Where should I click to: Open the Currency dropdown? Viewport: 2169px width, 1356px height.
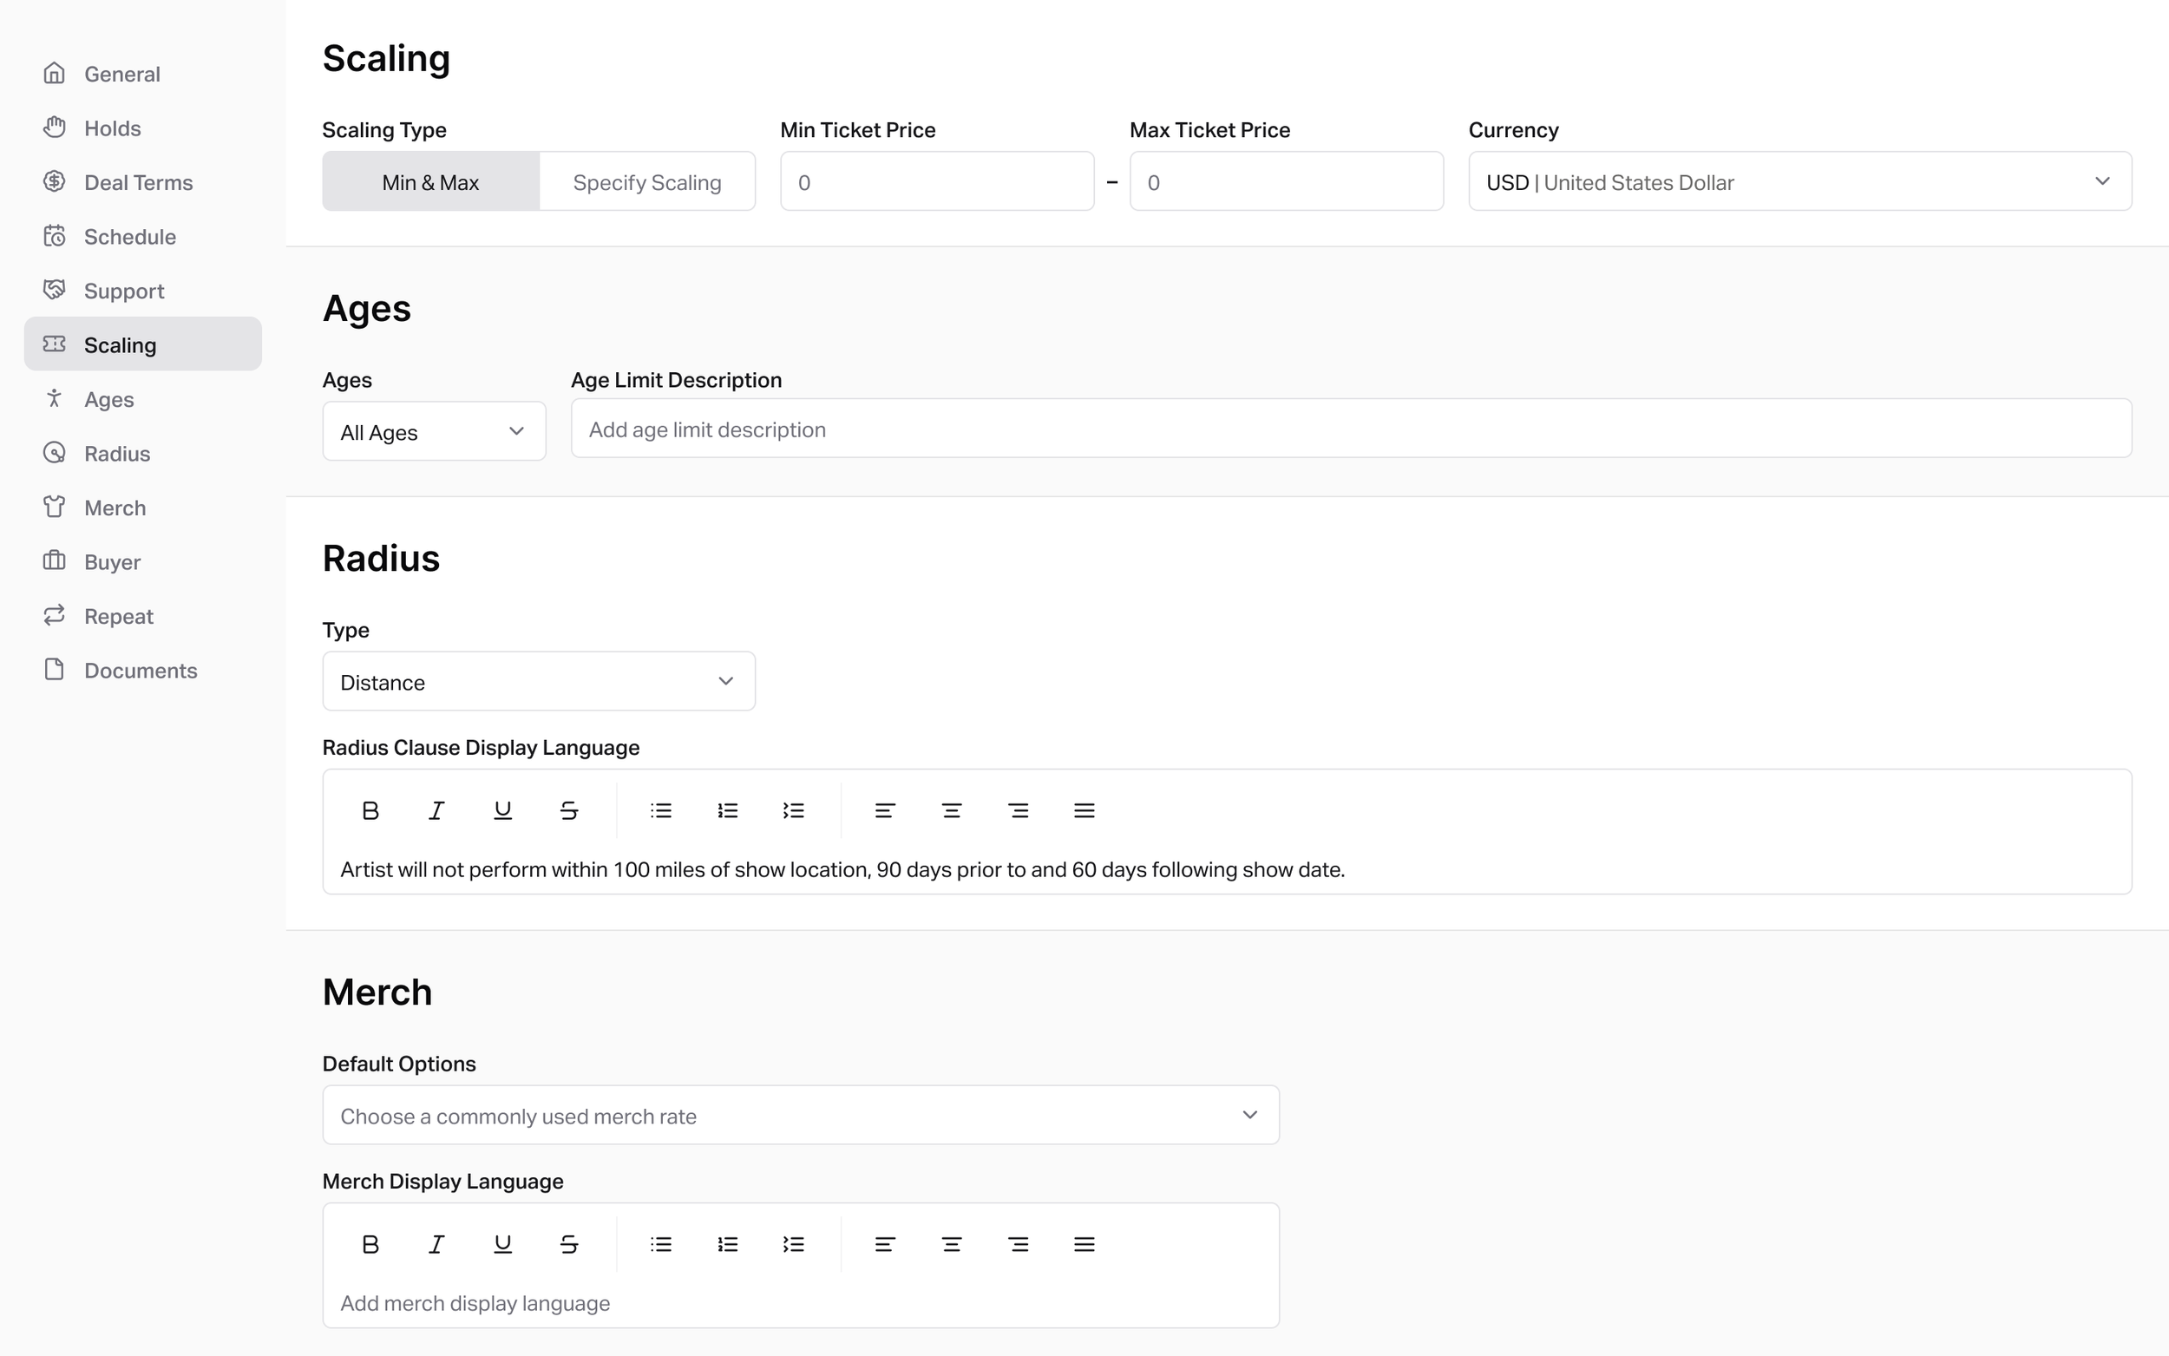[1798, 181]
